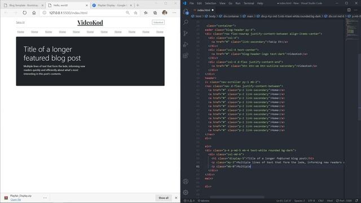
Task: Open the browser Favorites list icon
Action: tap(146, 13)
